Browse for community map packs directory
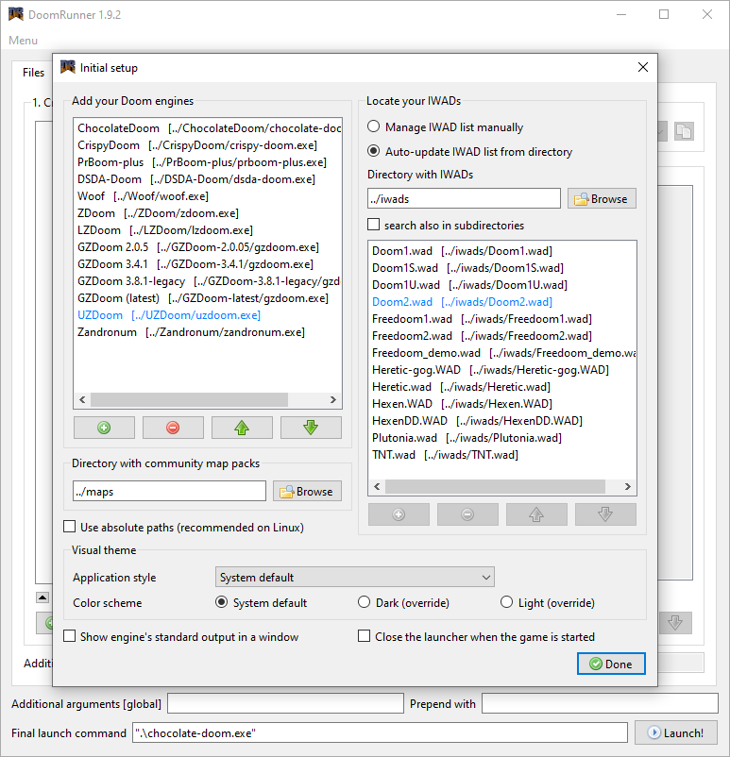Screen dimensions: 730x757 click(307, 492)
